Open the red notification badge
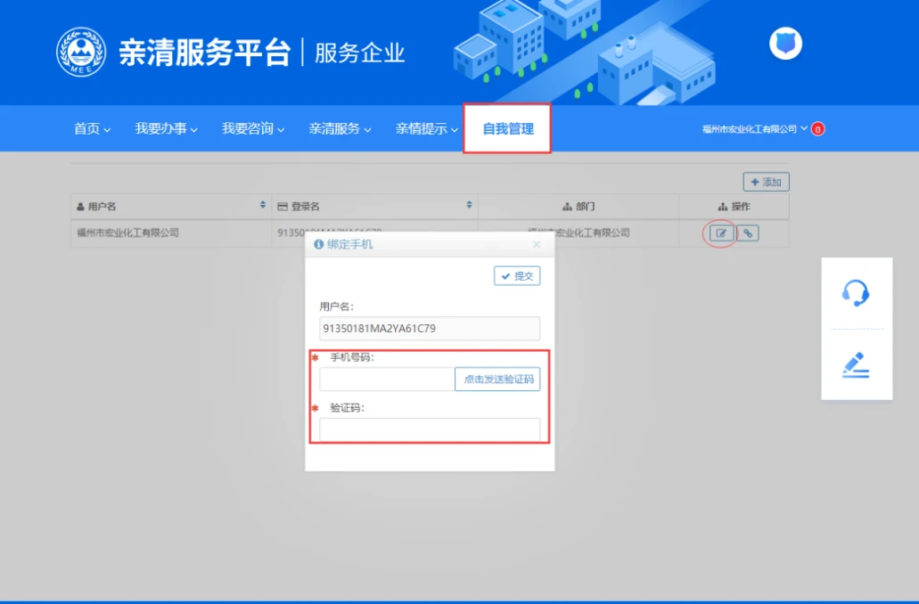The image size is (919, 604). tap(817, 129)
